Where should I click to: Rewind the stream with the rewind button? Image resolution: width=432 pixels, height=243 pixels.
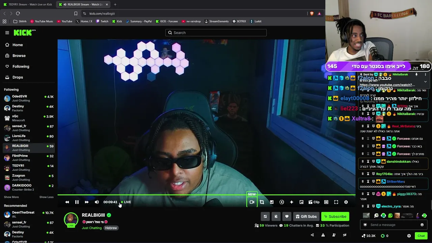67,202
